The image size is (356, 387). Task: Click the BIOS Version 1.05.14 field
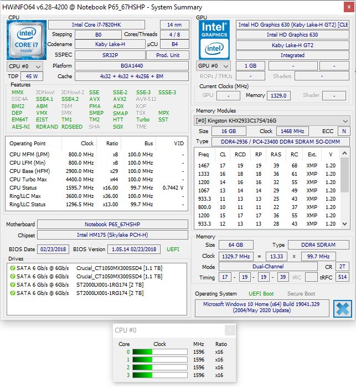134,249
